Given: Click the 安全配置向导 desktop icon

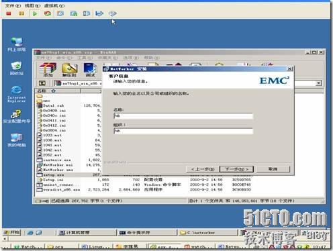Looking at the screenshot, I should tap(17, 117).
